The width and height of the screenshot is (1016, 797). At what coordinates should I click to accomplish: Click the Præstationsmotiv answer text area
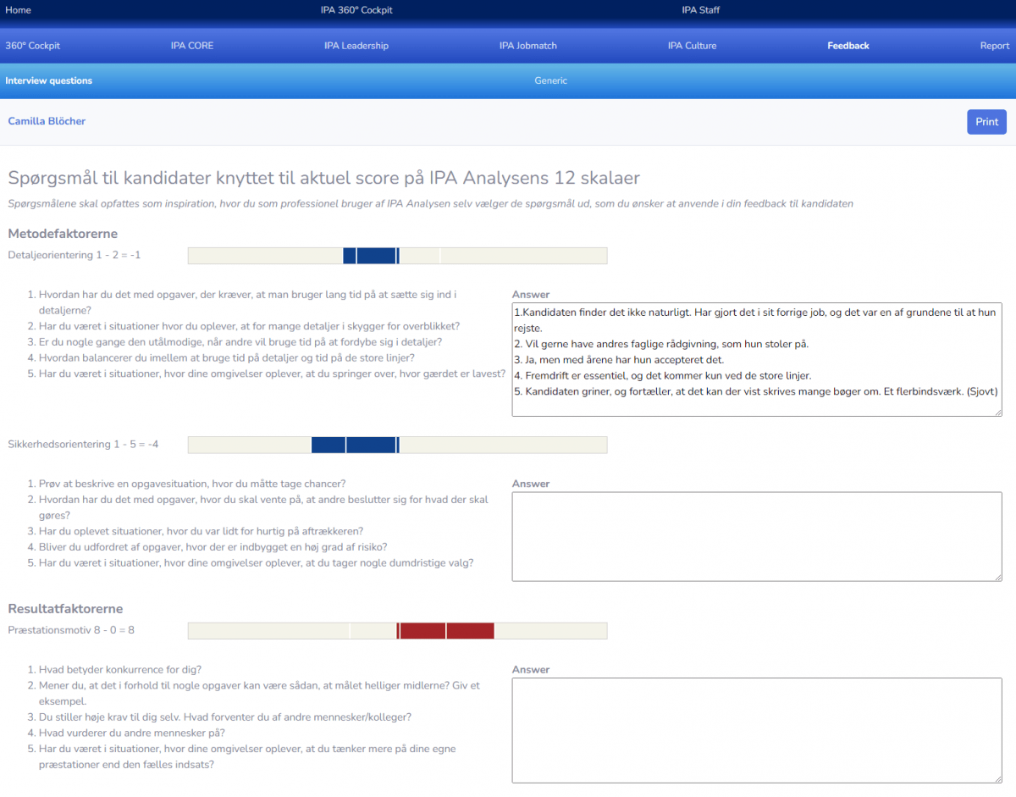[756, 730]
